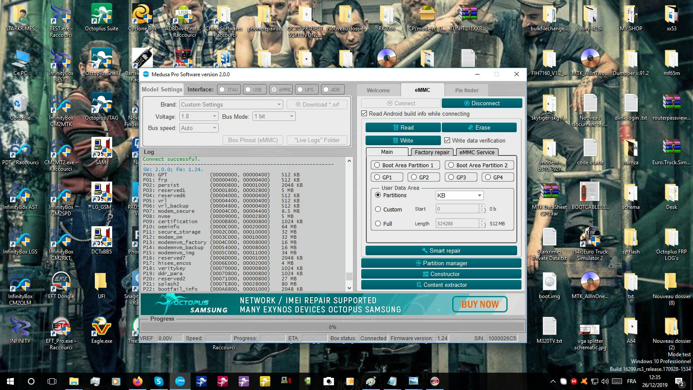
Task: Open the KB units dropdown
Action: pos(459,195)
